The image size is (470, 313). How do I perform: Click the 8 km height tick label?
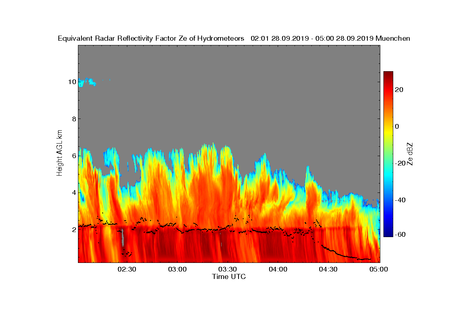click(73, 119)
